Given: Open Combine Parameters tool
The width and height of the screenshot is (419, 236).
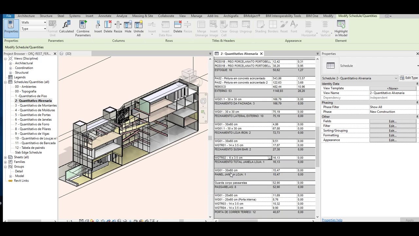Looking at the screenshot, I should 83,29.
